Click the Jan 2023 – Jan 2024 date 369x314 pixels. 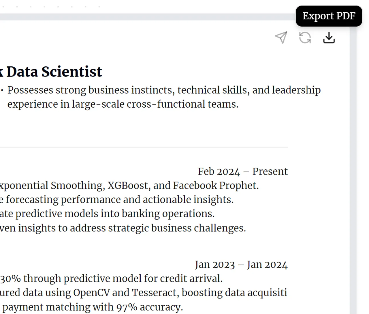coord(241,265)
